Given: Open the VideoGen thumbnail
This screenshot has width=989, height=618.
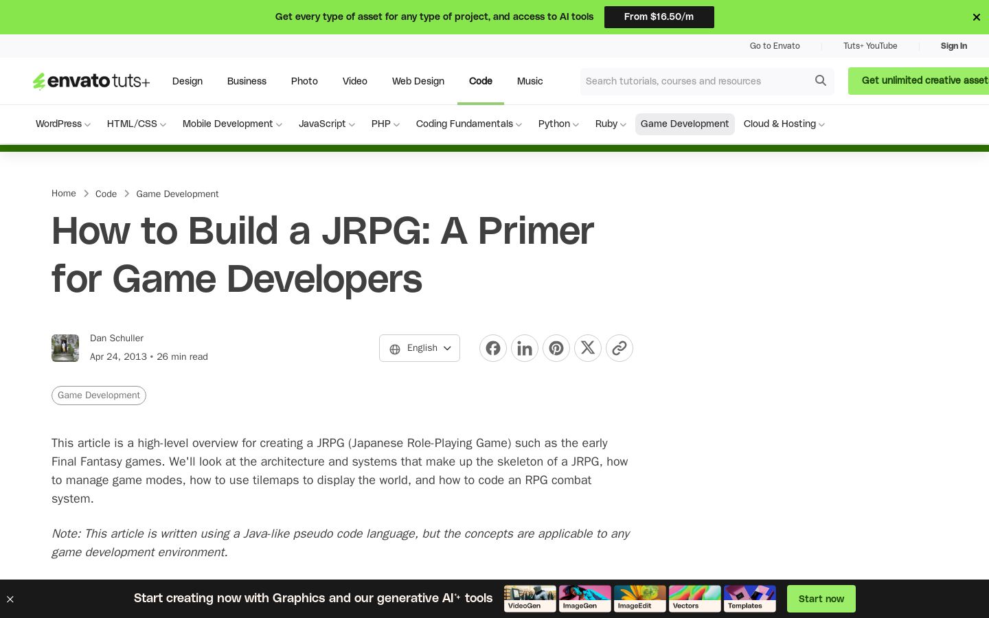Looking at the screenshot, I should 530,599.
